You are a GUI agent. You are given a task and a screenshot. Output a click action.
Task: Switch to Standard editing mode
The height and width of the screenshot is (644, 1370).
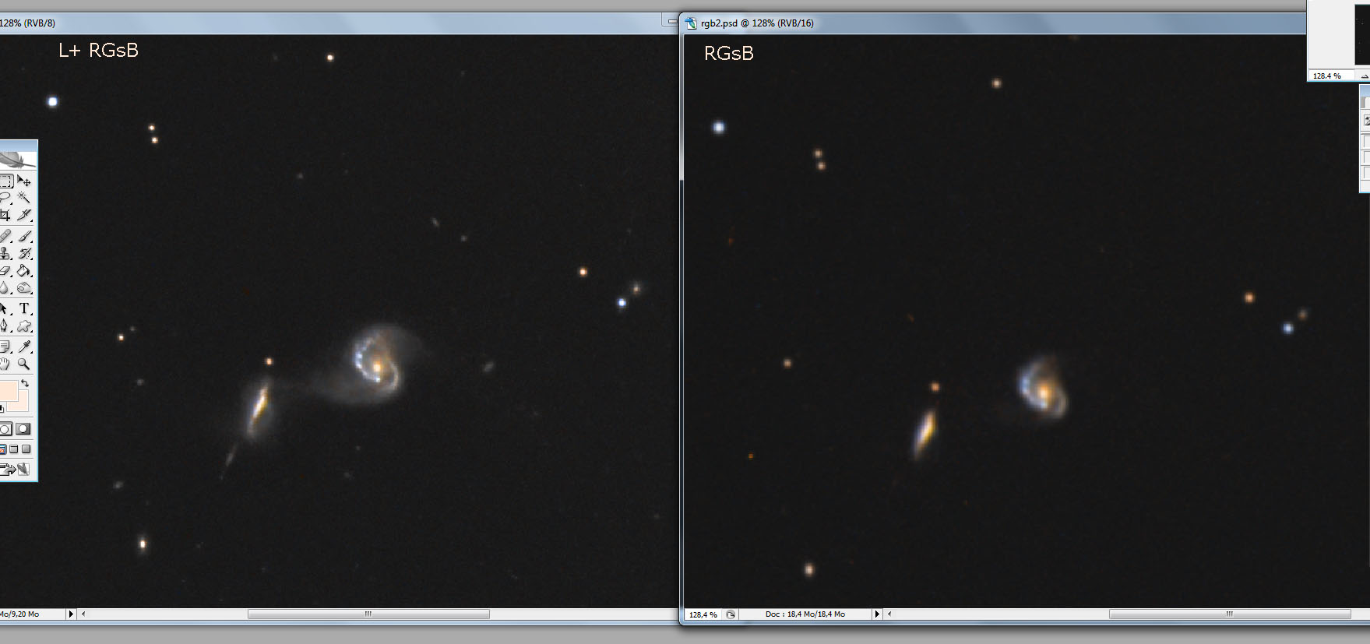coord(5,429)
